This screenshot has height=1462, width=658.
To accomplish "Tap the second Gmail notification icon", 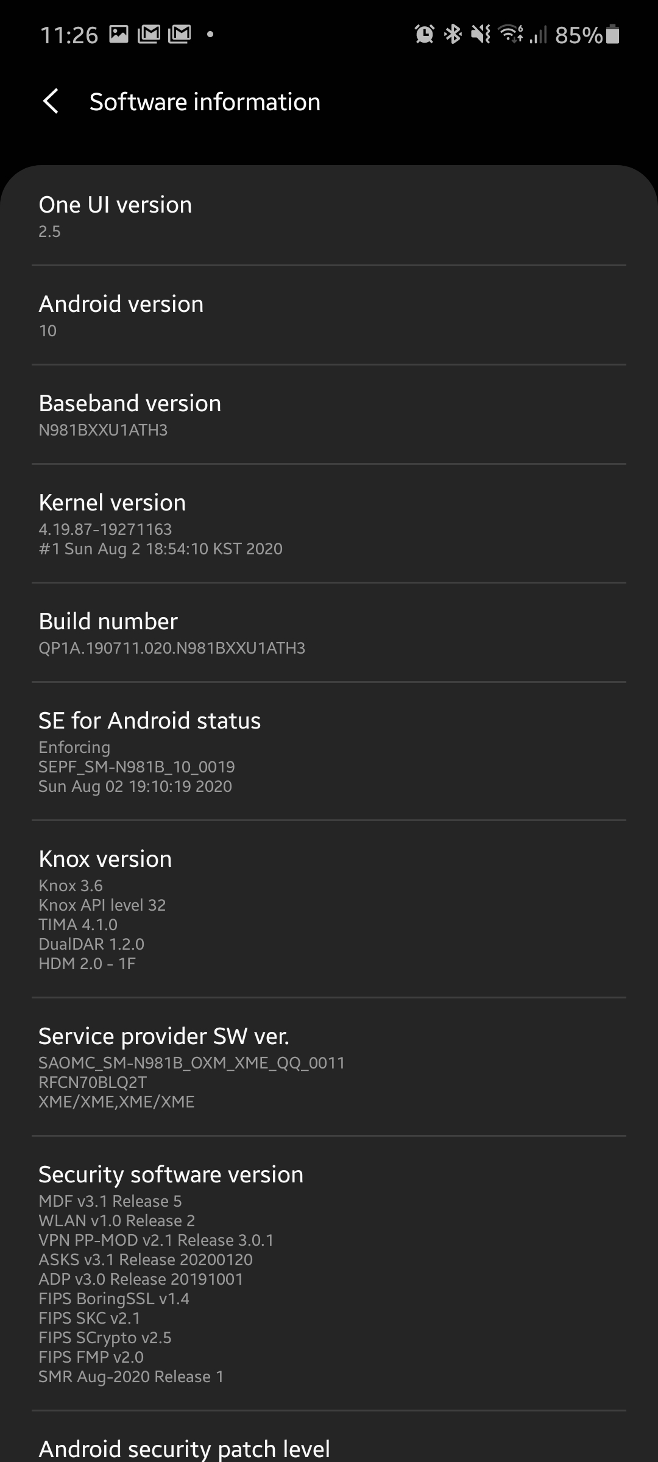I will (x=179, y=34).
